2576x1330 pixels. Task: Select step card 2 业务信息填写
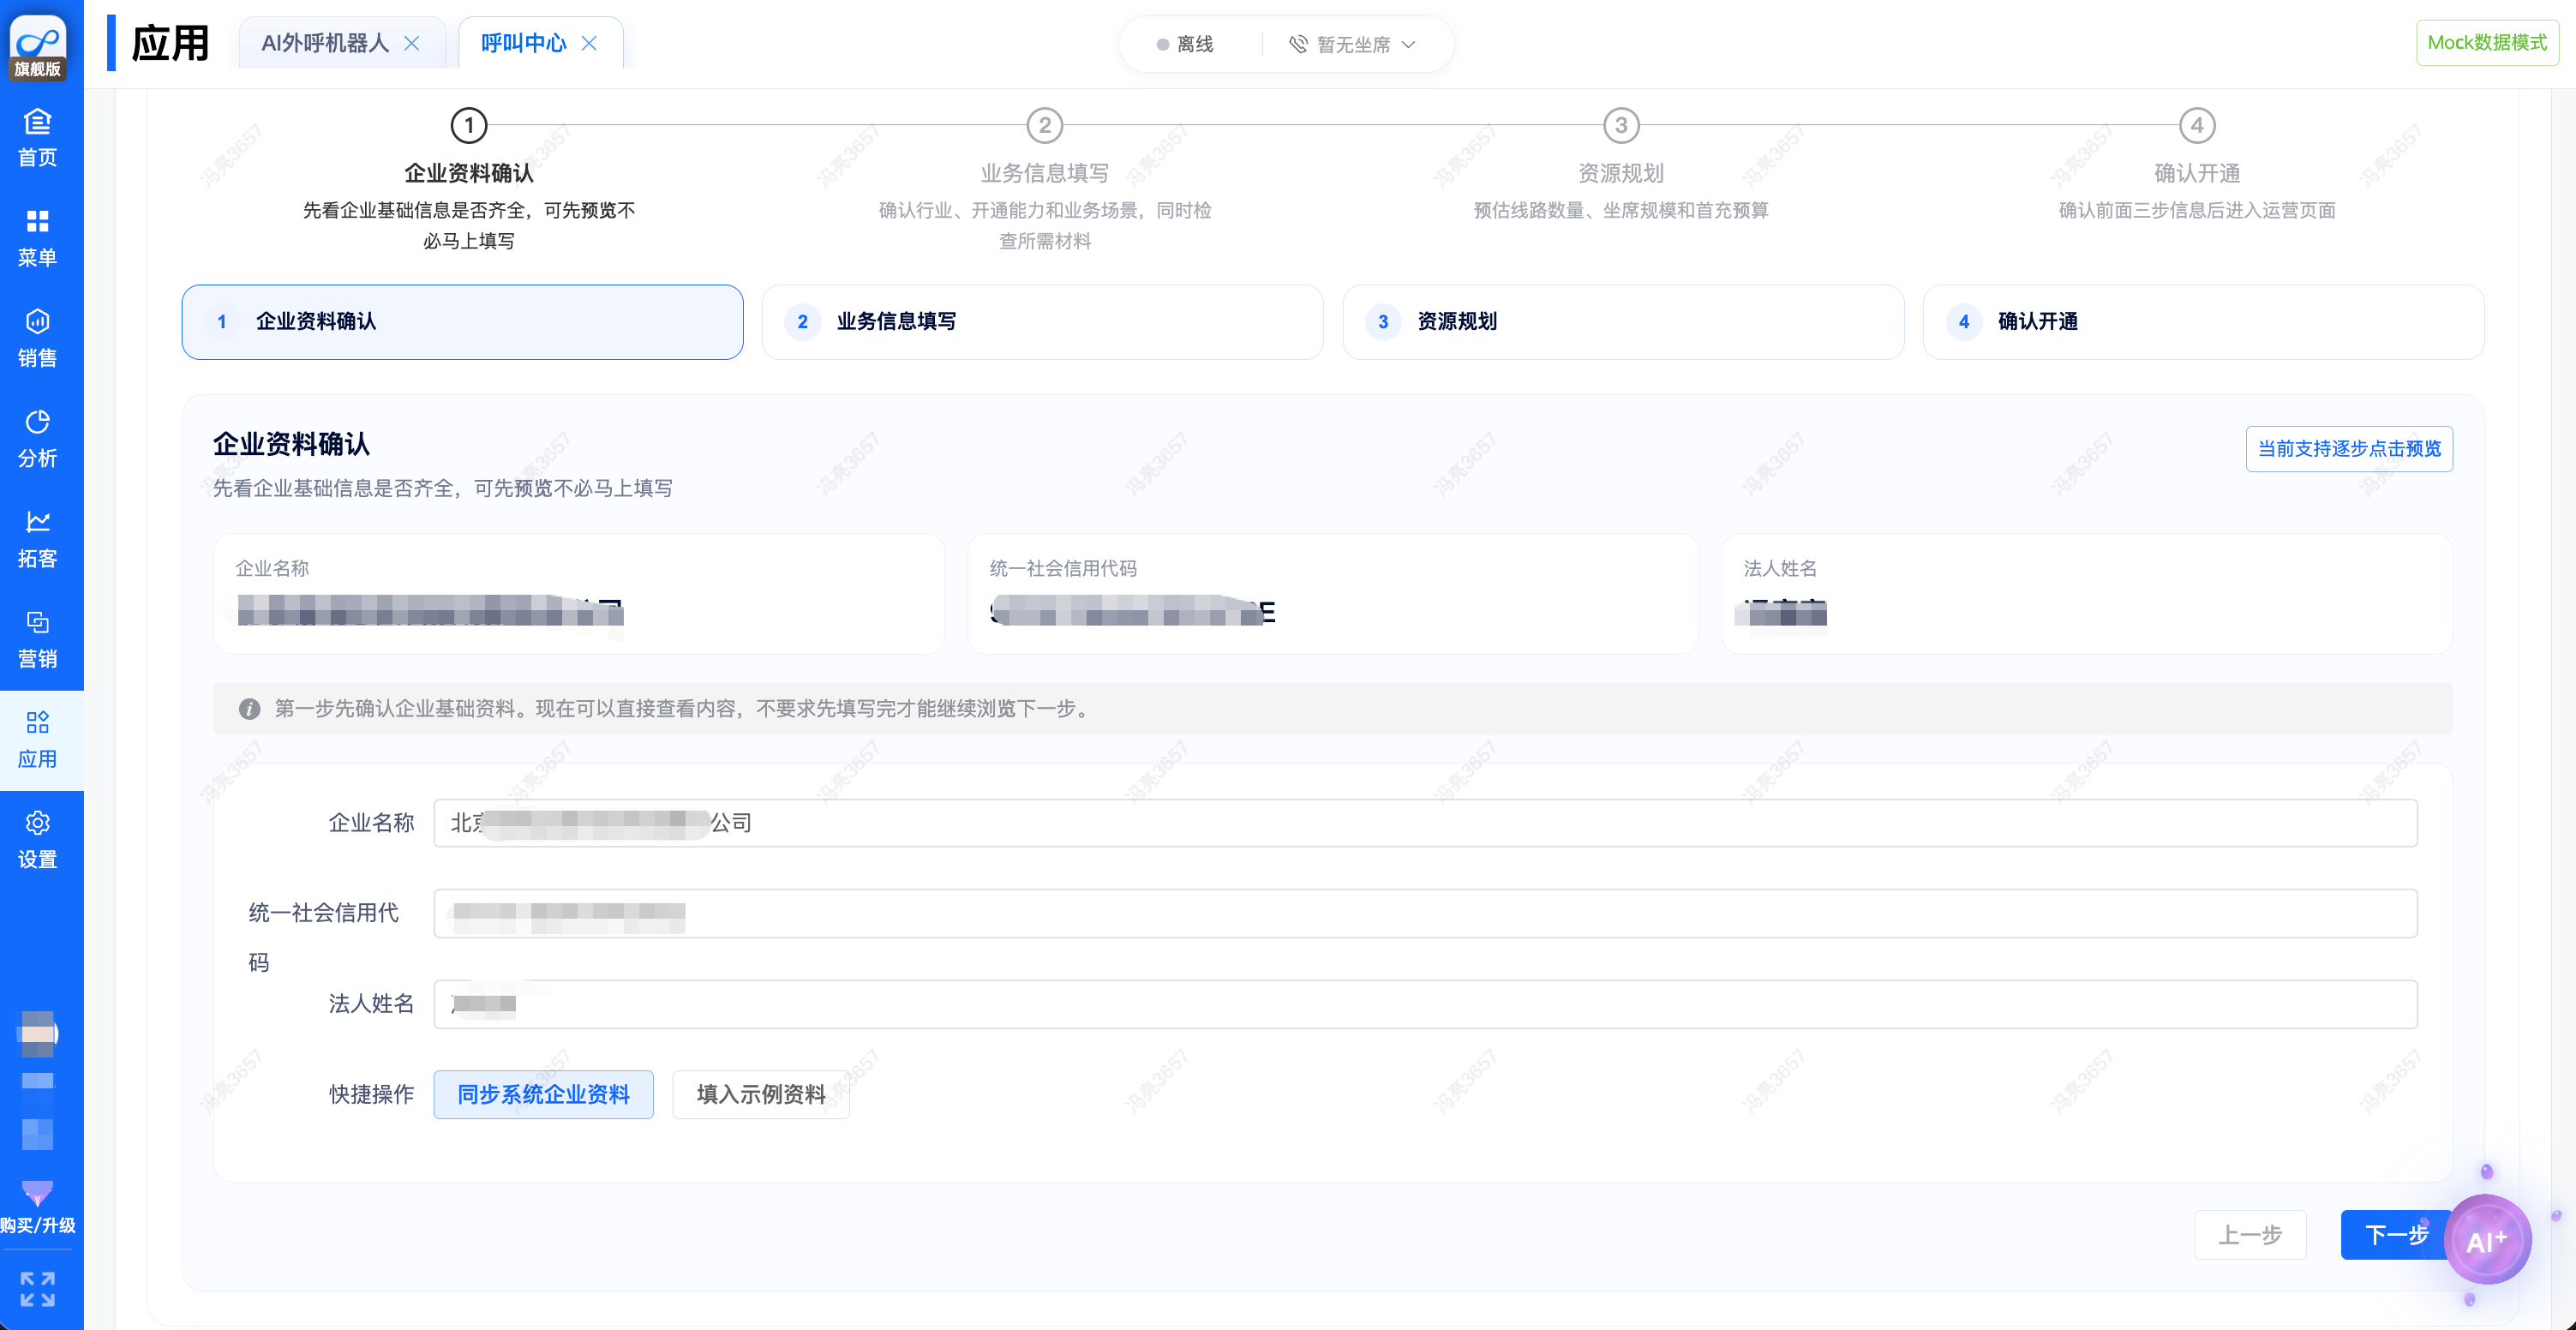click(x=1042, y=322)
